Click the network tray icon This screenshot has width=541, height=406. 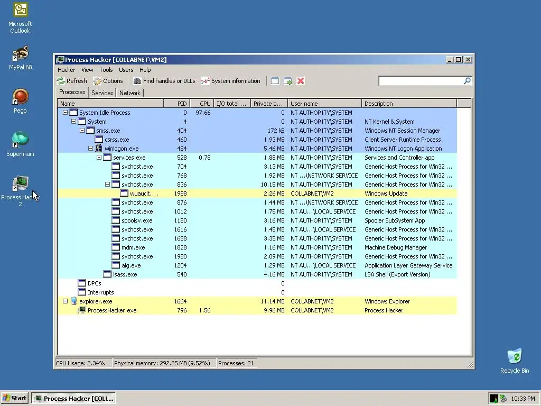[x=503, y=399]
